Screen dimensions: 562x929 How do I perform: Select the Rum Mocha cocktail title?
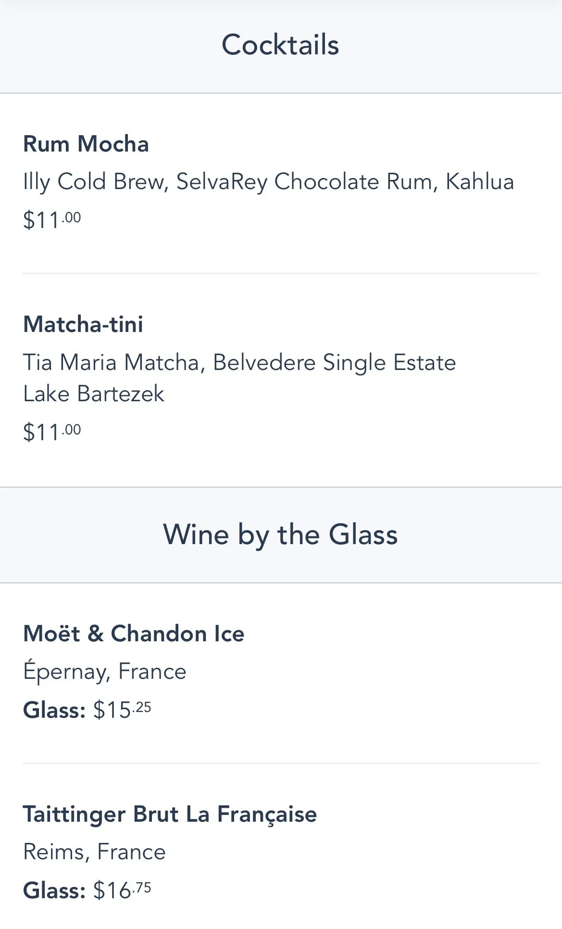pyautogui.click(x=86, y=144)
